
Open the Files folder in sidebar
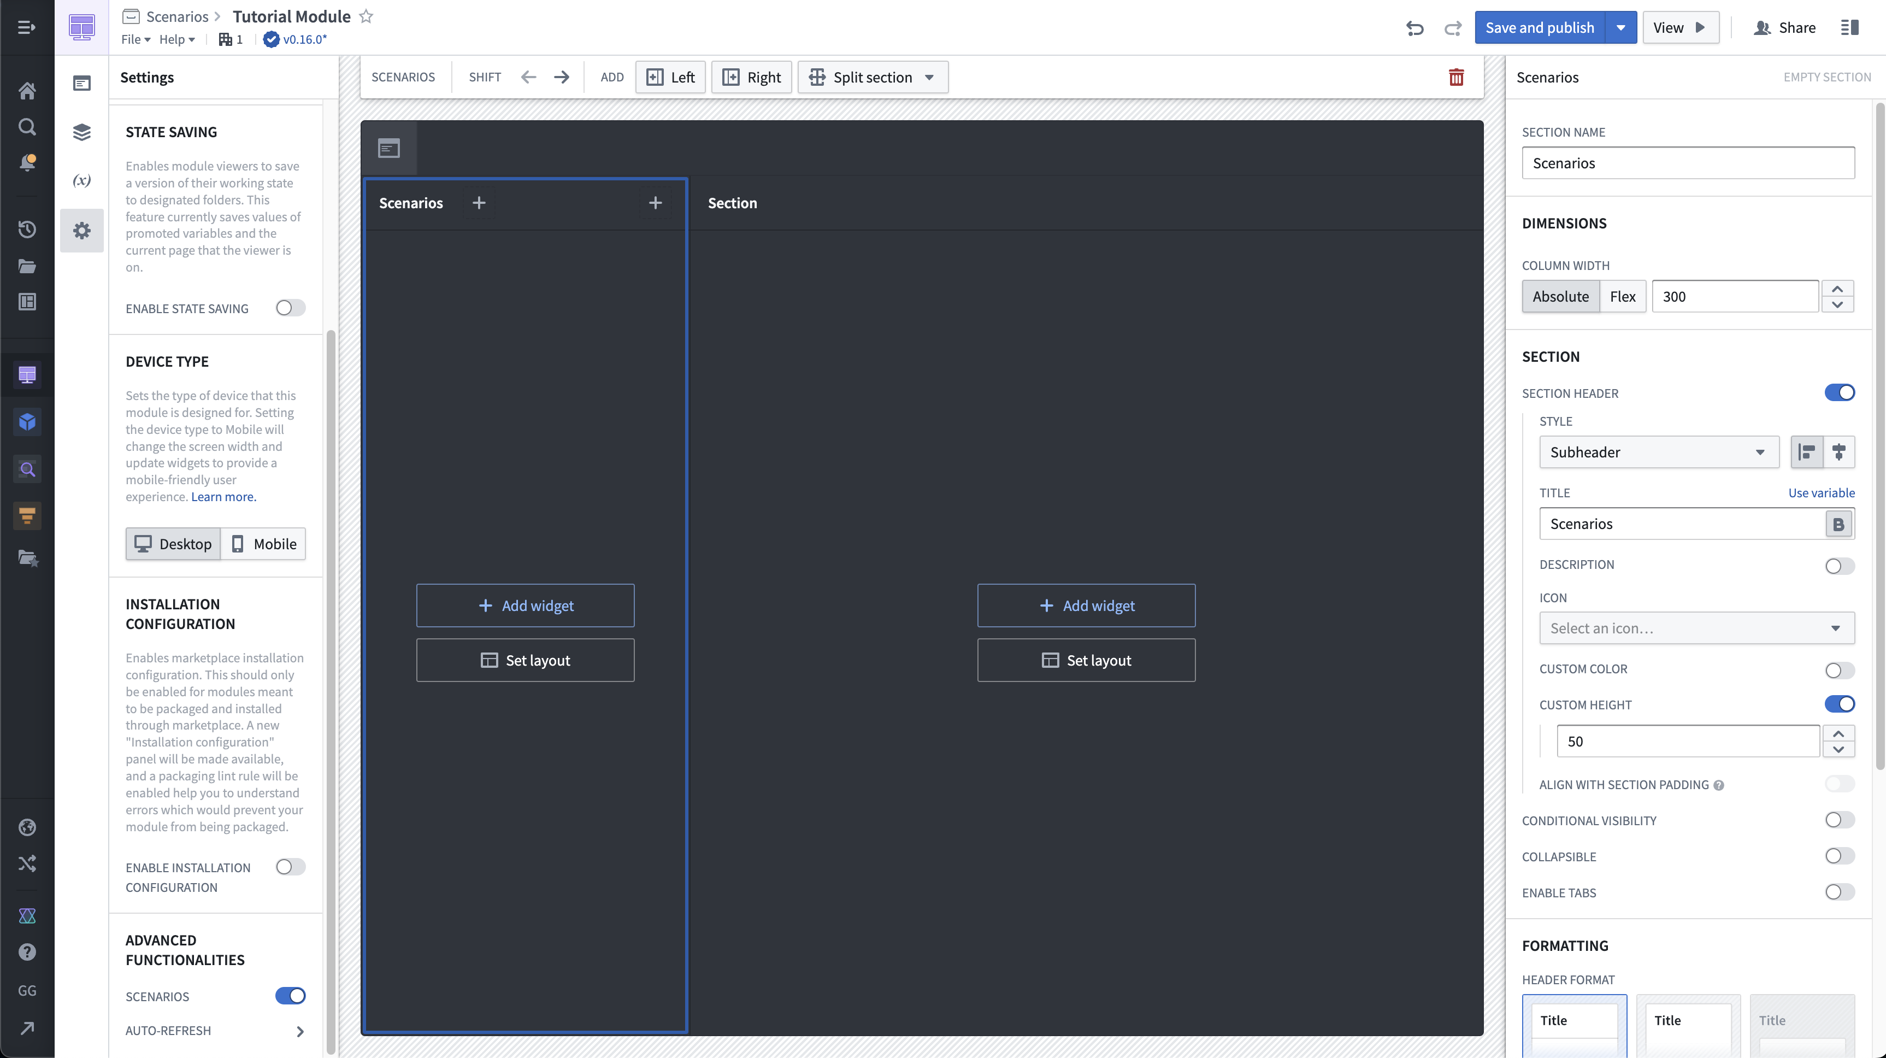27,266
